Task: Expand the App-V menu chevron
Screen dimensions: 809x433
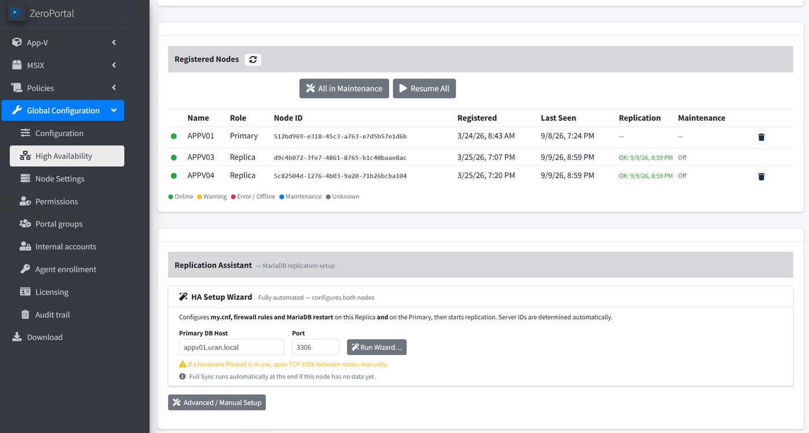Action: click(114, 42)
